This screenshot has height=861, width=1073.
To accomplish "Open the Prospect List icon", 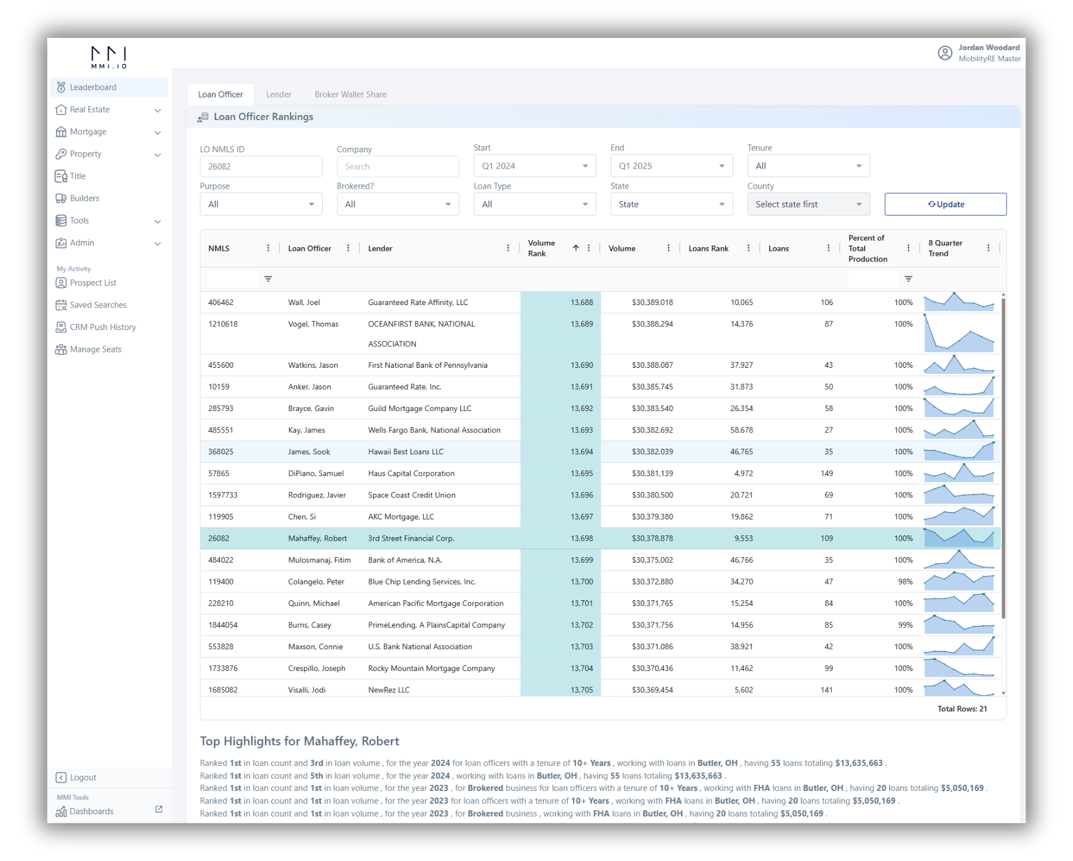I will coord(61,283).
